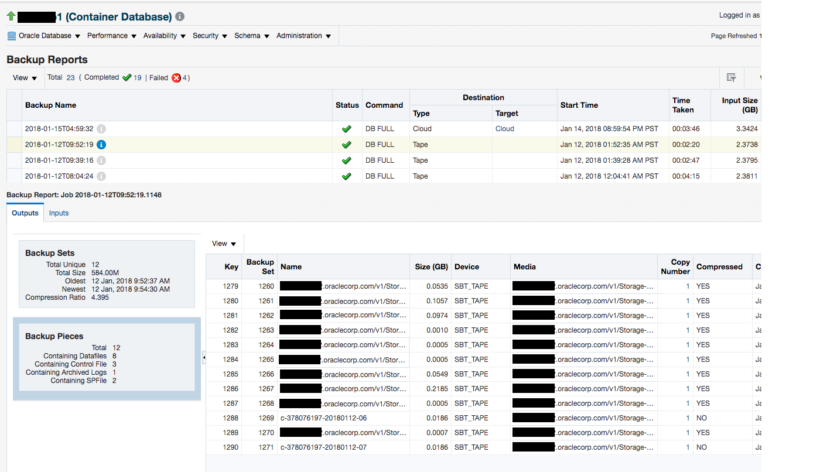Open container database info icon

click(x=180, y=17)
